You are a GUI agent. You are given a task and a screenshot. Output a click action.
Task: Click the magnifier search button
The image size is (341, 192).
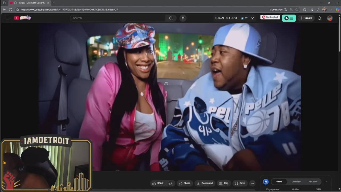[171, 18]
